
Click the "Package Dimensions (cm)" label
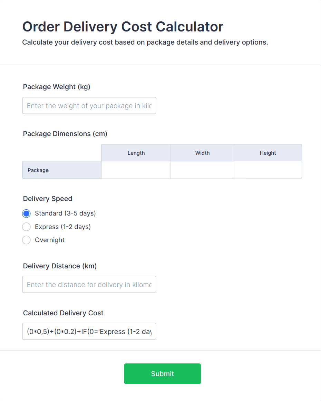(x=65, y=134)
